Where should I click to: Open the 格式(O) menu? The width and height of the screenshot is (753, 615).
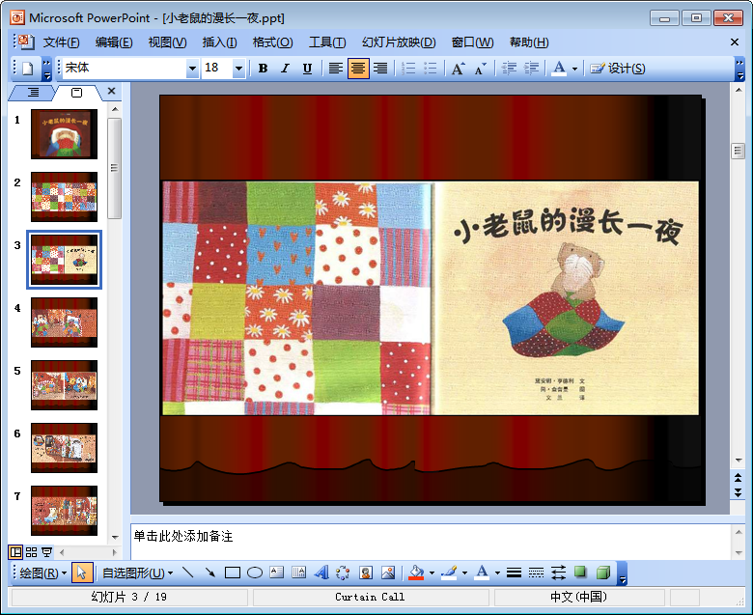coord(273,42)
